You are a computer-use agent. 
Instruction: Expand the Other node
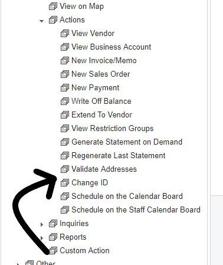[x=18, y=264]
